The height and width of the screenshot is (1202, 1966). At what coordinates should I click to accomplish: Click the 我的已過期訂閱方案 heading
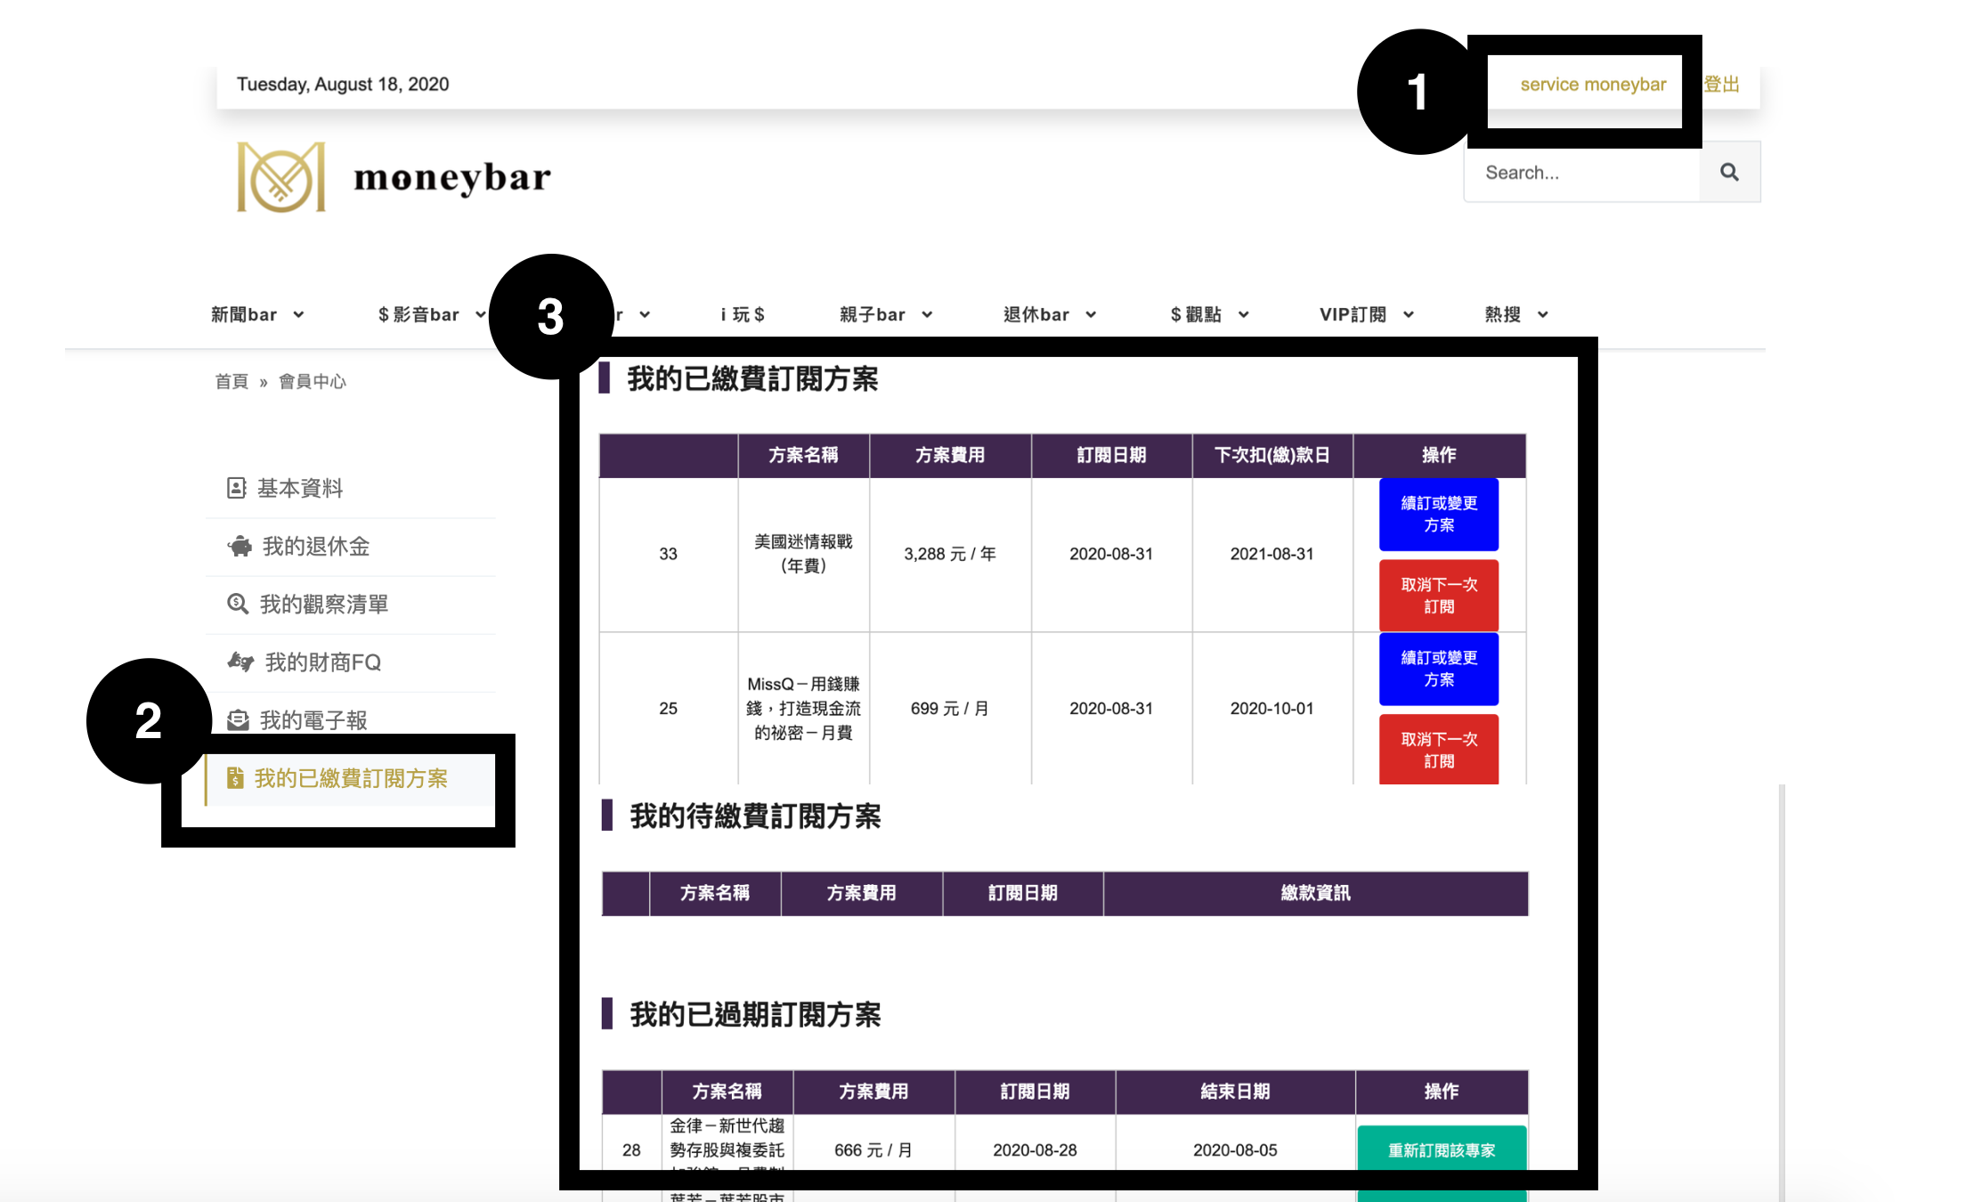click(755, 1014)
